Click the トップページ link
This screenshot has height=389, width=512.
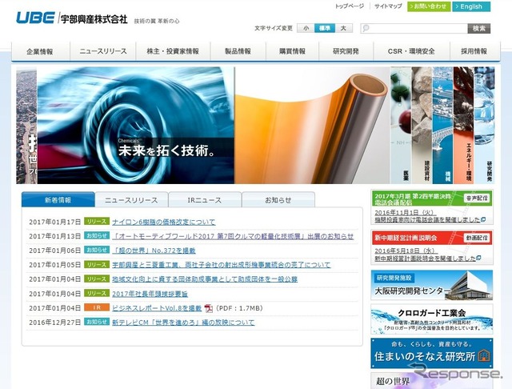click(x=349, y=6)
